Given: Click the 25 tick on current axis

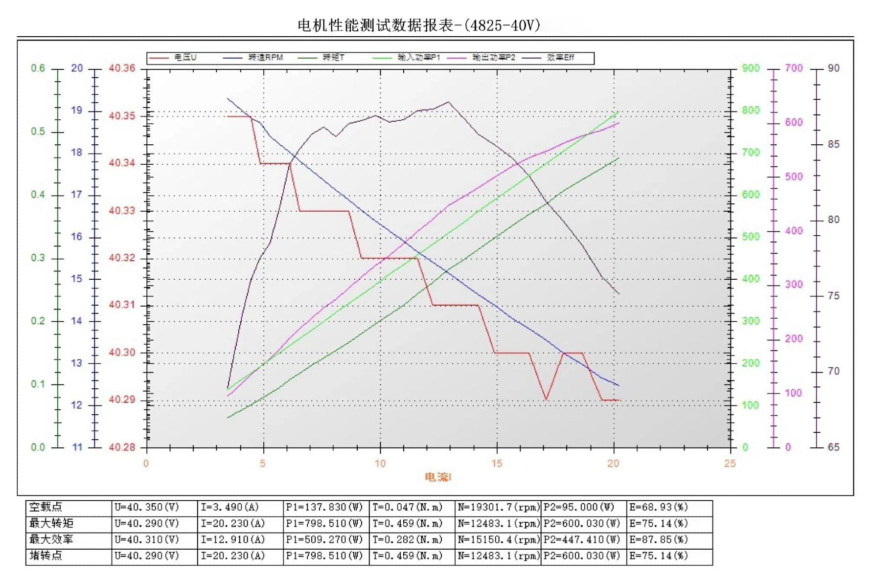Looking at the screenshot, I should point(730,464).
